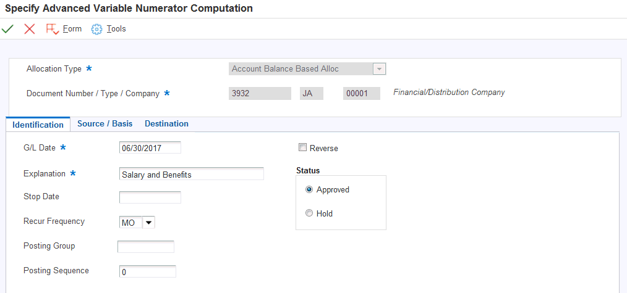The image size is (627, 293).
Task: Switch to the Source / Basis tab
Action: tap(105, 124)
